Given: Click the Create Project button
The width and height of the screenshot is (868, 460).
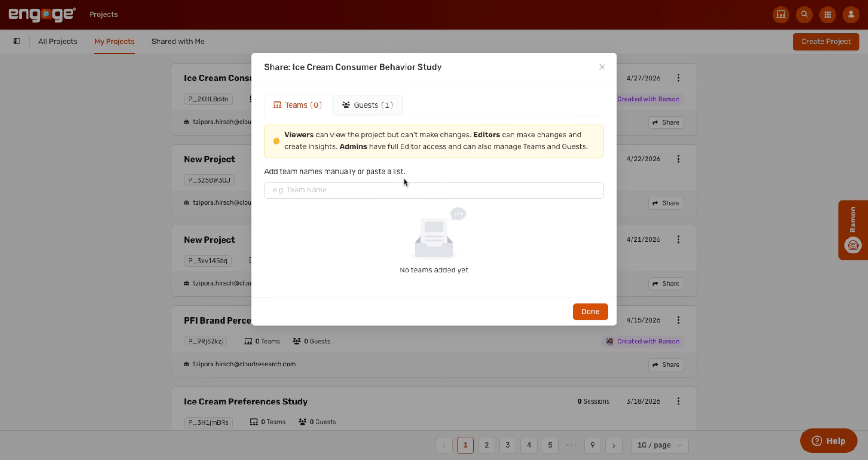Looking at the screenshot, I should tap(826, 42).
